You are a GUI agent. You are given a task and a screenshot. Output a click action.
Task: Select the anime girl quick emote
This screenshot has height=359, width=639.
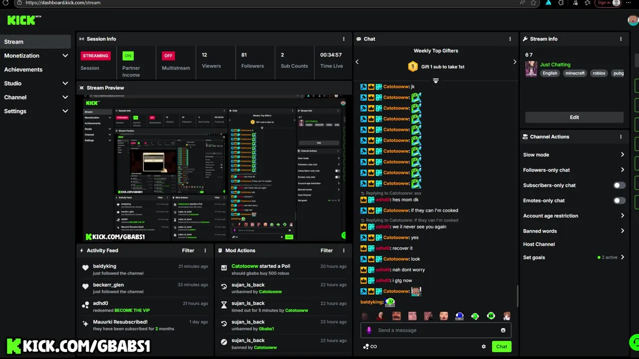coord(507,316)
